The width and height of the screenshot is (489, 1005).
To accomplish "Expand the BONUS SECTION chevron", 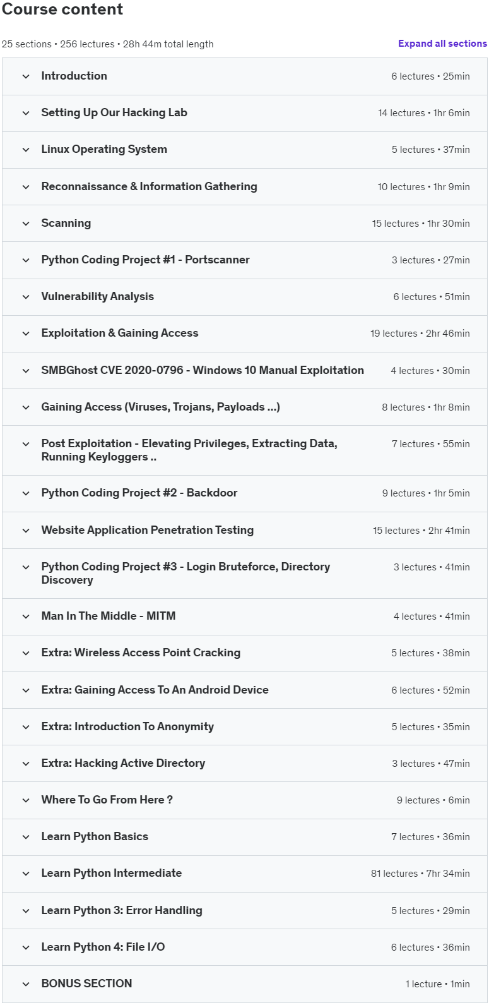I will pyautogui.click(x=26, y=984).
